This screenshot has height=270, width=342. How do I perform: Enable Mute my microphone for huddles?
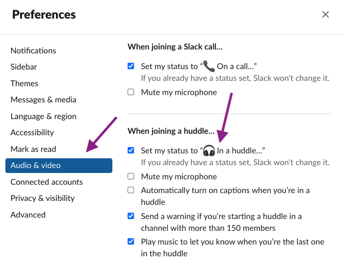click(x=131, y=176)
